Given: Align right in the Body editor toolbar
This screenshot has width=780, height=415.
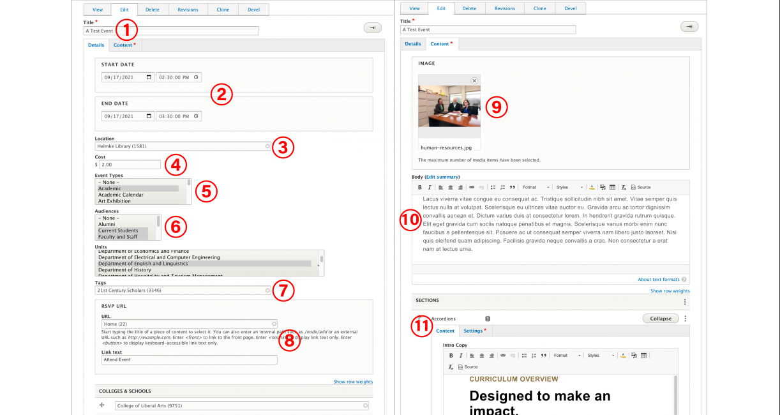Looking at the screenshot, I should pyautogui.click(x=460, y=187).
